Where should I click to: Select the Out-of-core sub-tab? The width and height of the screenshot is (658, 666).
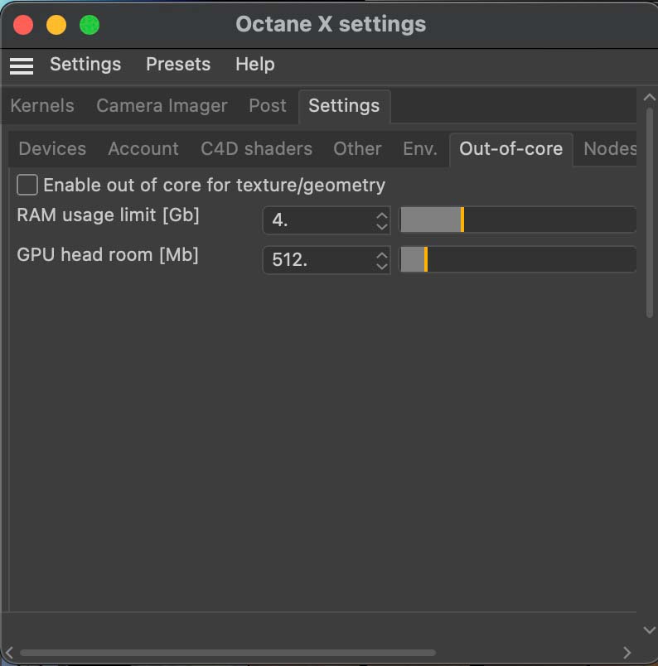coord(511,149)
